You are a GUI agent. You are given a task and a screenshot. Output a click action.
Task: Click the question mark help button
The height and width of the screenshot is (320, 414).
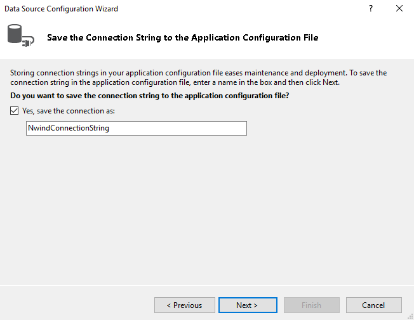point(371,9)
